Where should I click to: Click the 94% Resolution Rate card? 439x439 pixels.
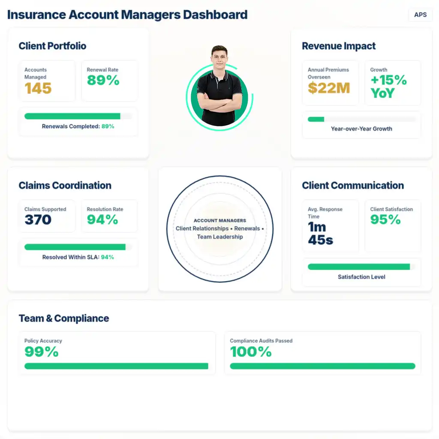coord(110,216)
